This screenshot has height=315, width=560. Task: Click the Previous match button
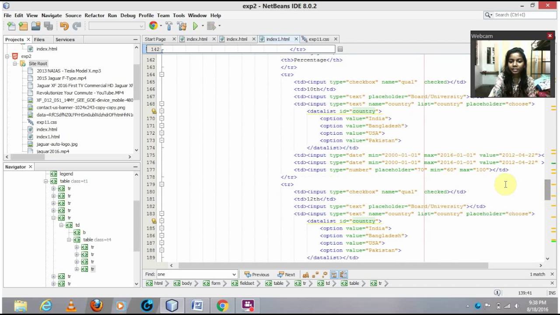tap(257, 275)
